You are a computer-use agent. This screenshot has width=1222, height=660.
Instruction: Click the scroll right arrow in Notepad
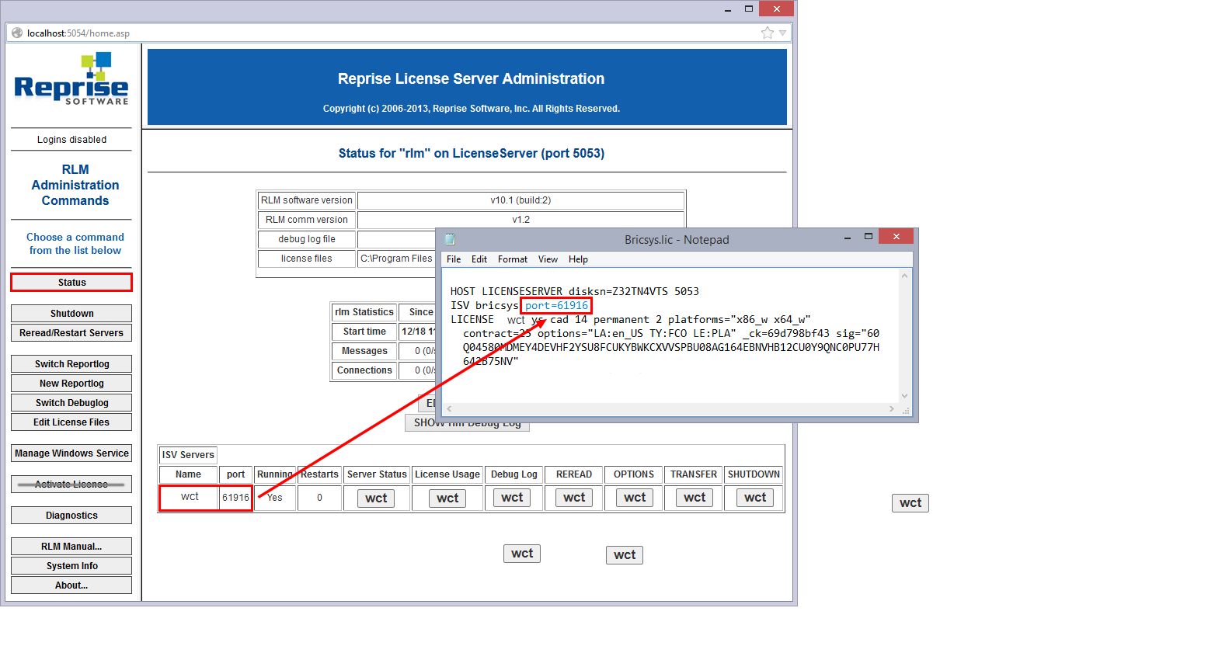click(891, 408)
